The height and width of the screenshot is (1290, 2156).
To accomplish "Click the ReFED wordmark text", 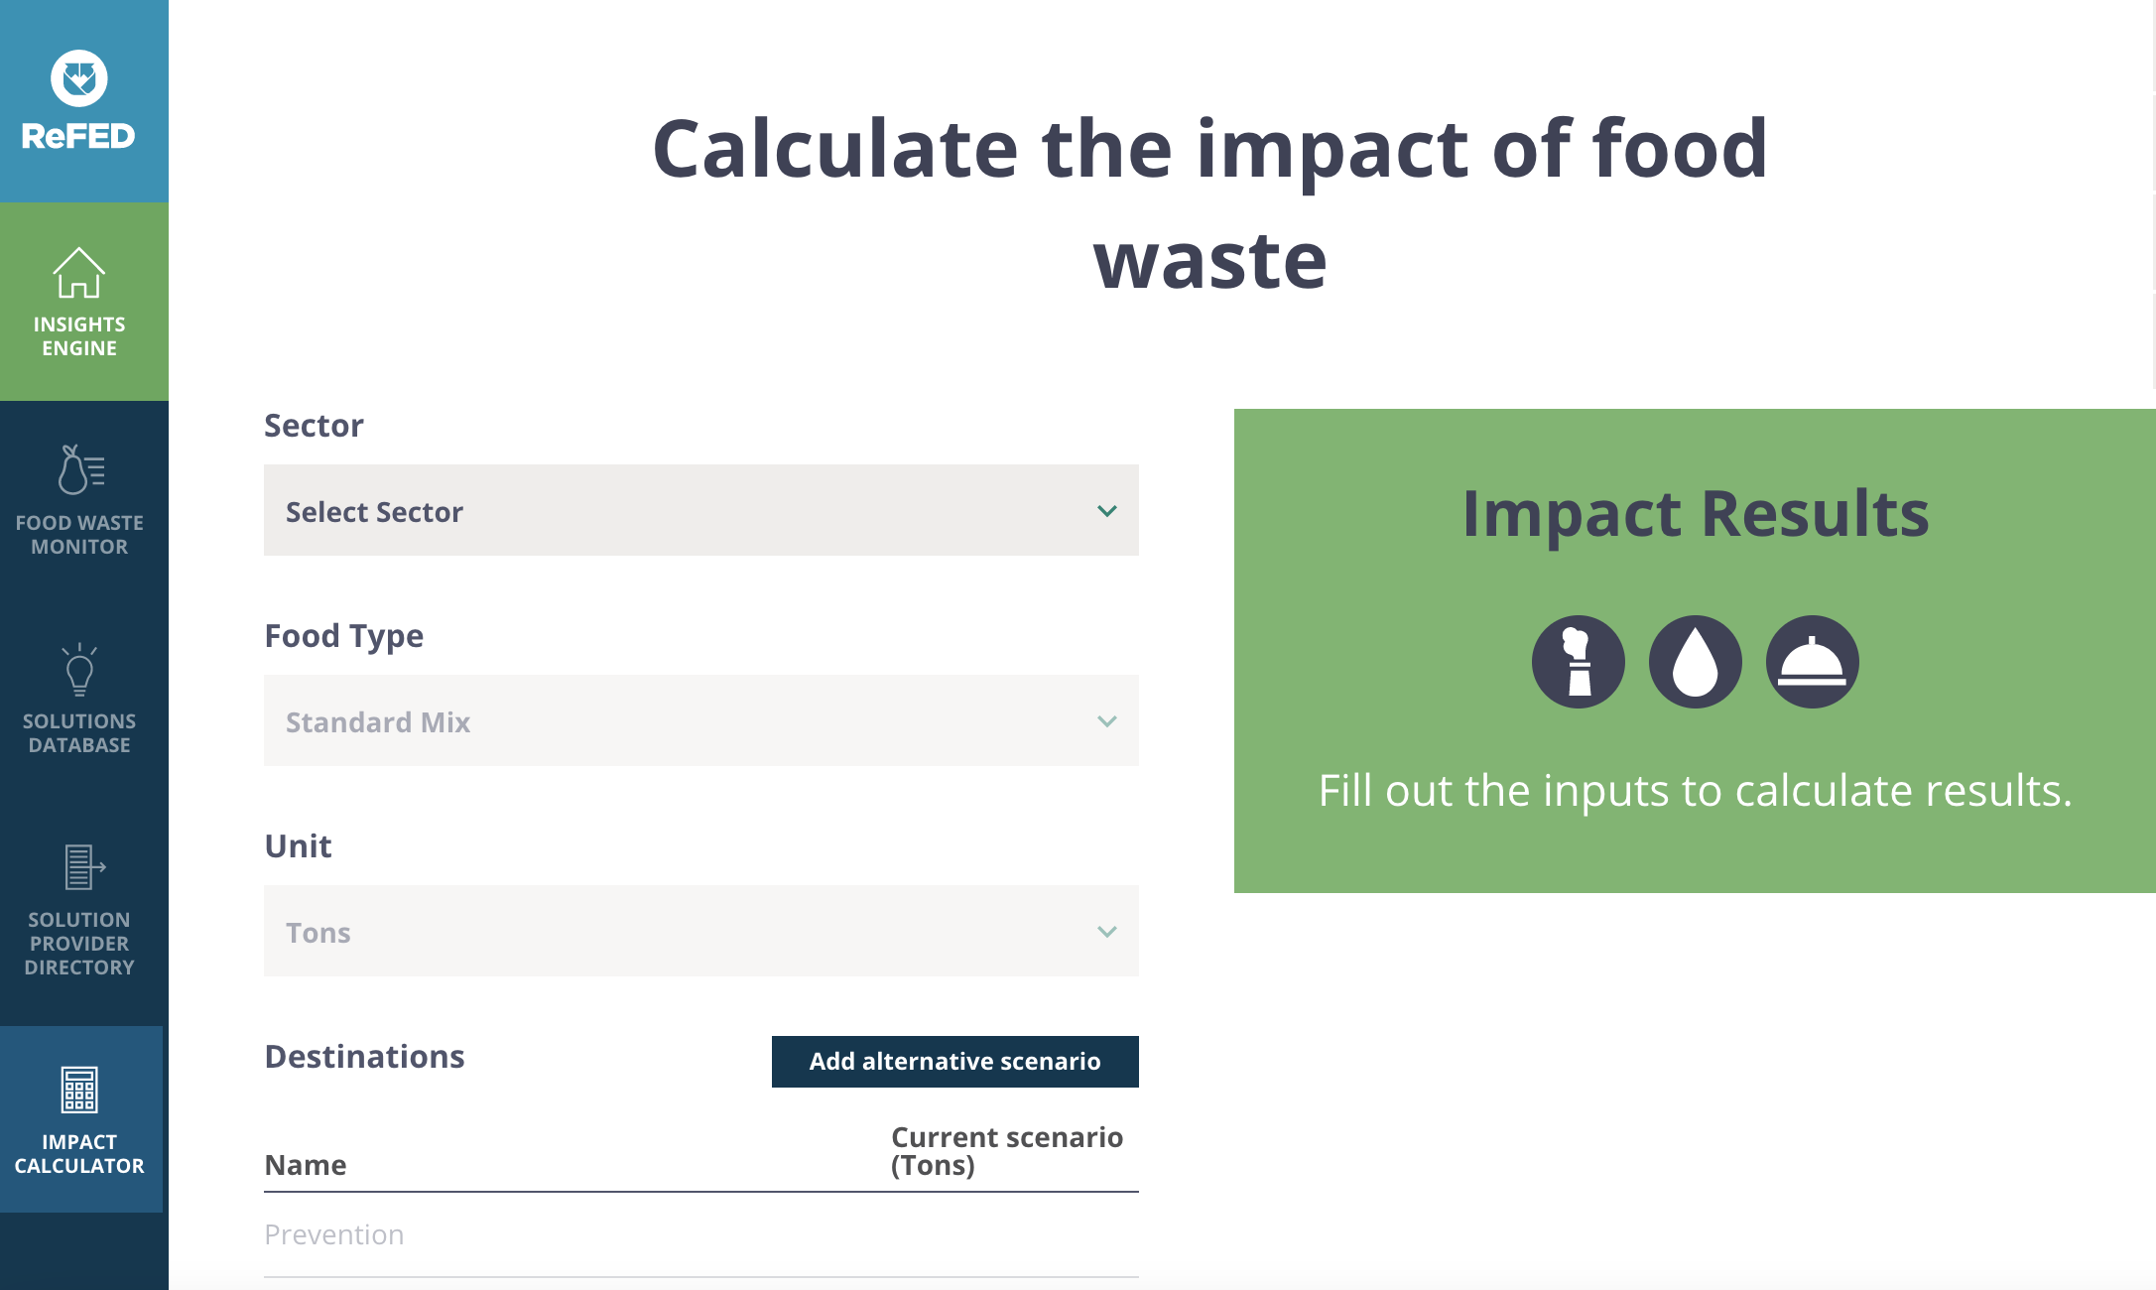I will coord(78,136).
